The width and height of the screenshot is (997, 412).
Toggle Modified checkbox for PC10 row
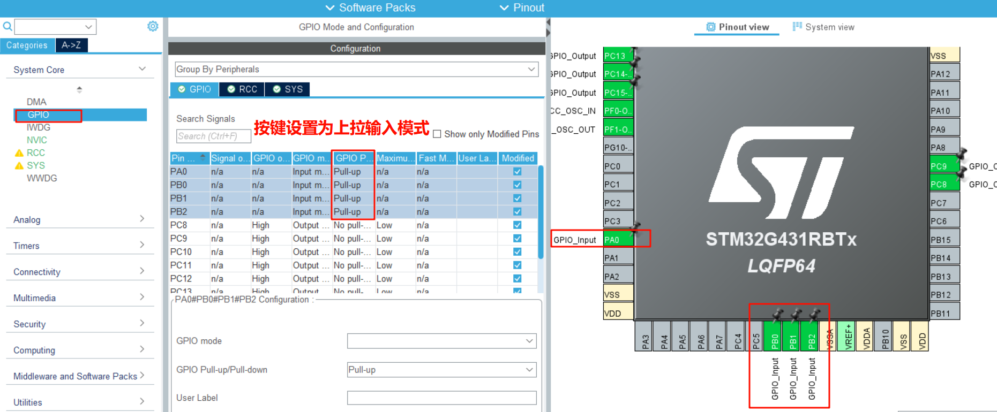click(x=517, y=252)
